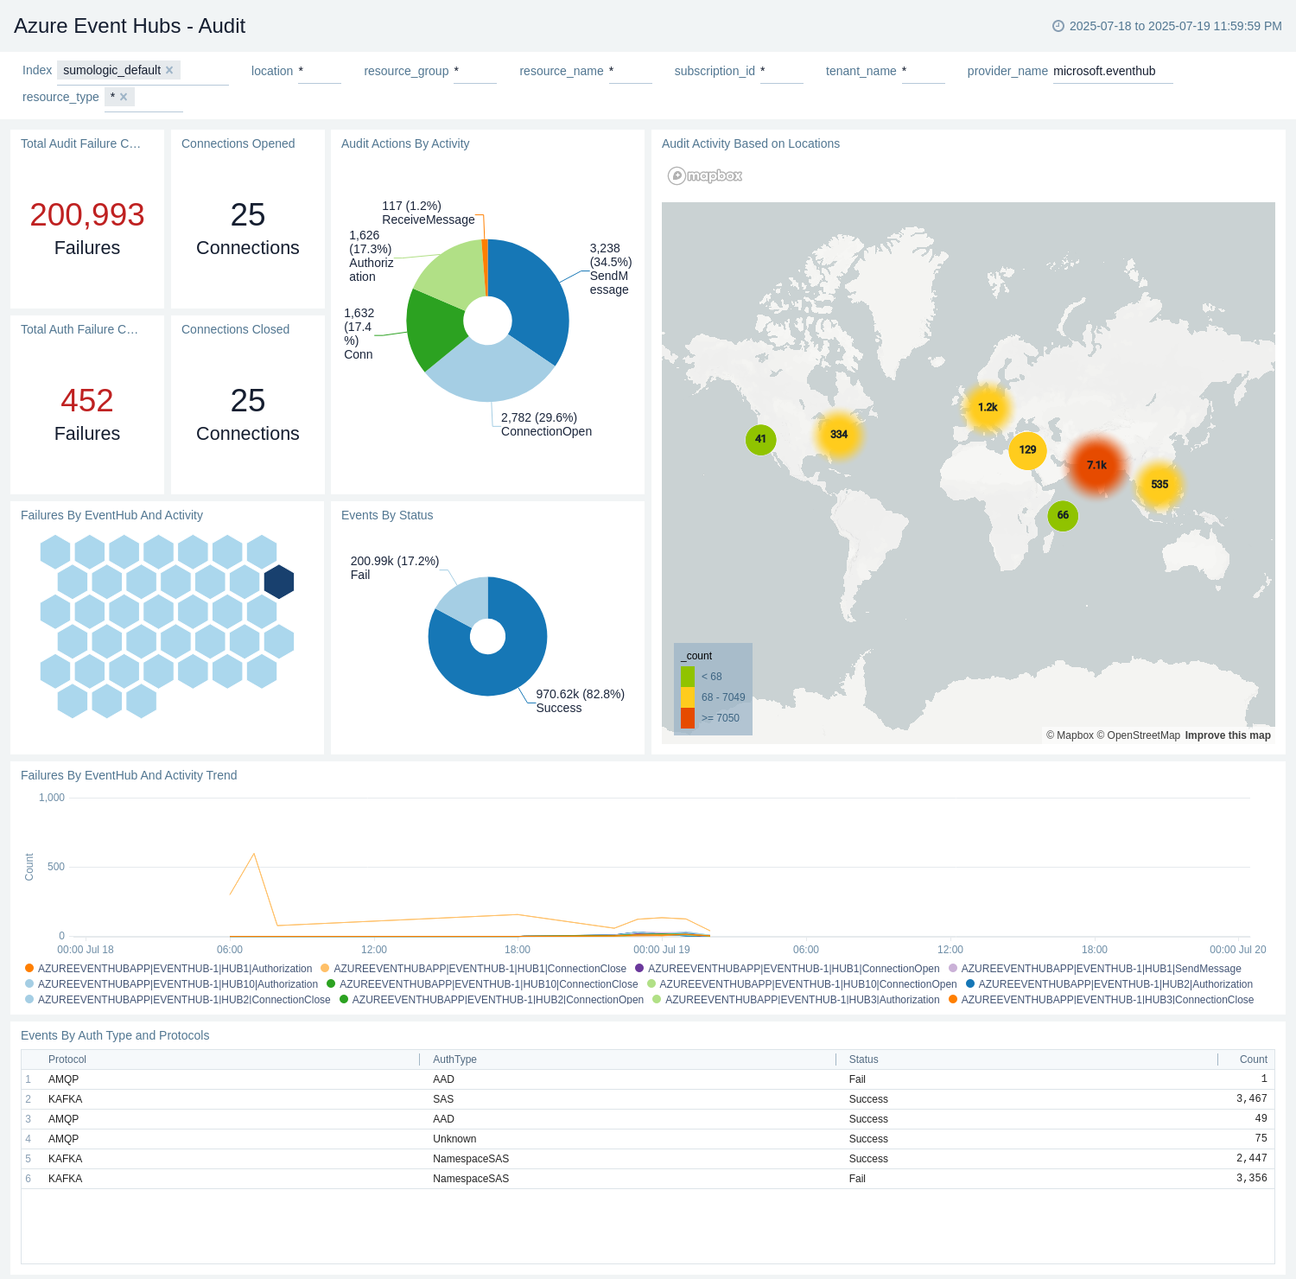1296x1279 pixels.
Task: Click the 7.1k red map cluster
Action: click(x=1096, y=465)
